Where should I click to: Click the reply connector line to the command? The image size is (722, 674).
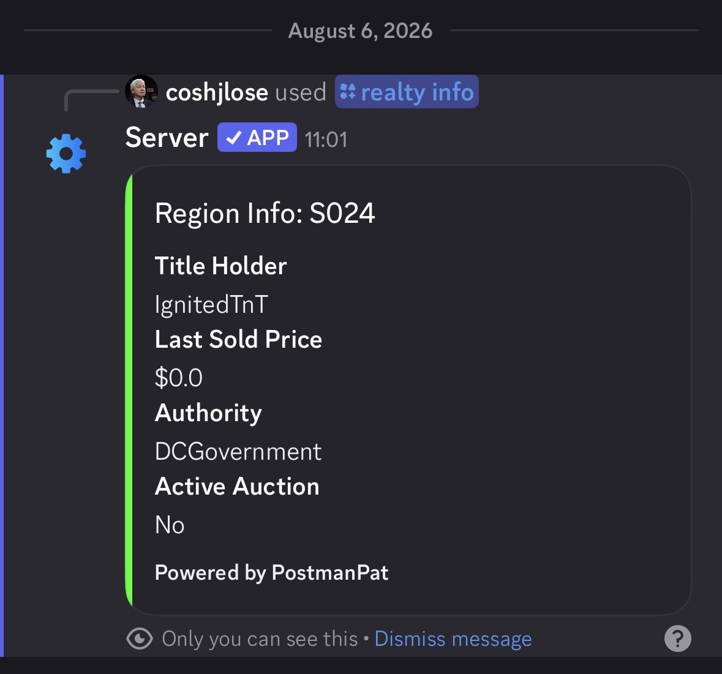91,100
